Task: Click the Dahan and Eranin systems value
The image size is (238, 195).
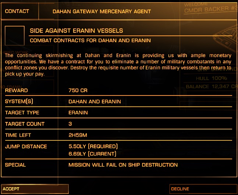Action: click(x=95, y=101)
